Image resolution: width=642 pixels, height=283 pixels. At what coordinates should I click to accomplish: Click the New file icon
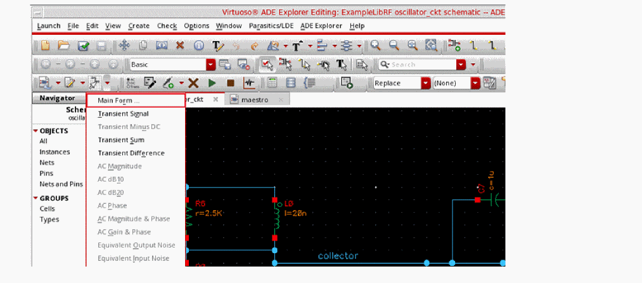click(x=46, y=46)
